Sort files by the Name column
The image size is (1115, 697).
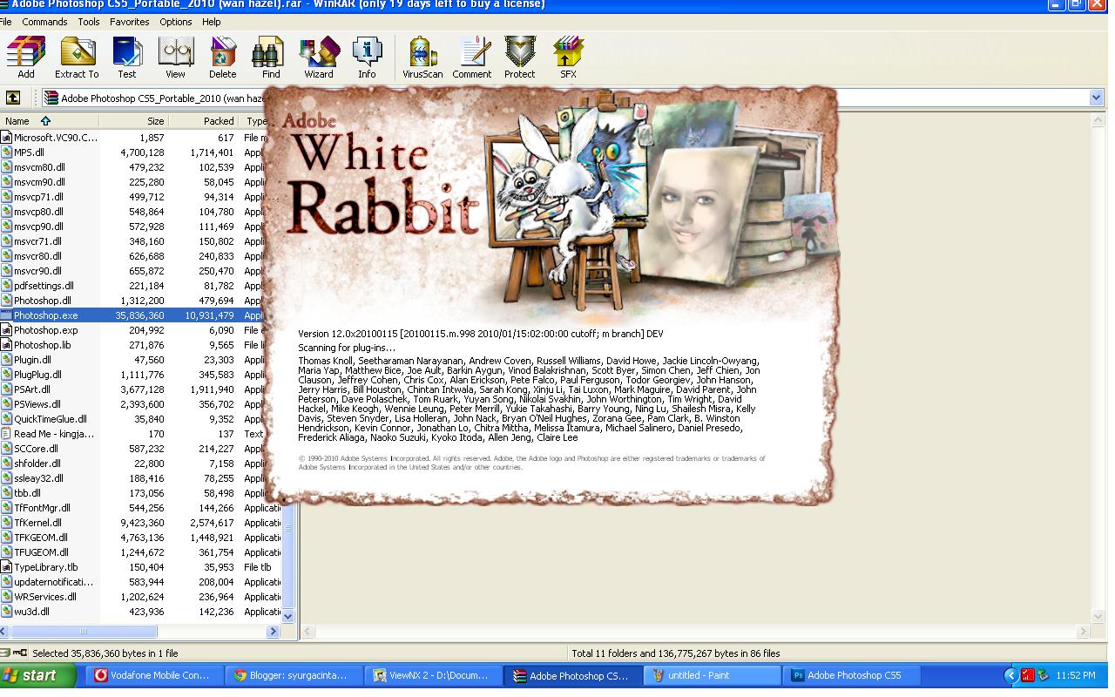click(x=51, y=121)
